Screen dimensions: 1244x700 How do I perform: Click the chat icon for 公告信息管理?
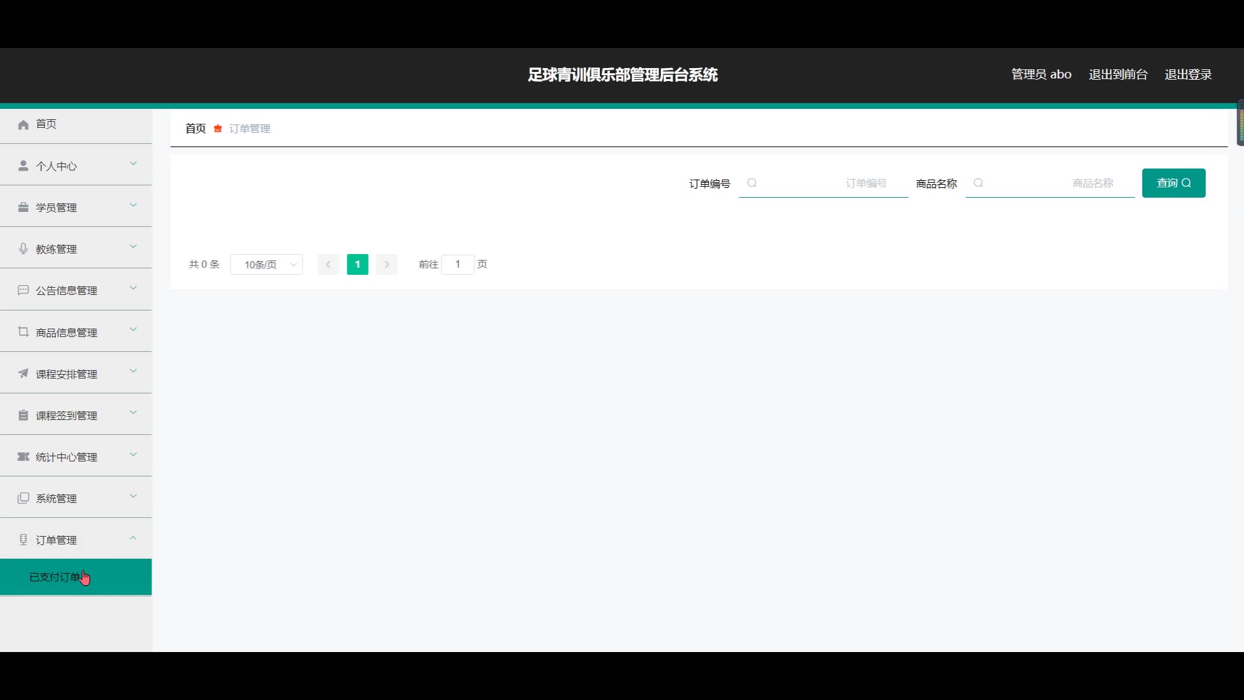click(x=23, y=290)
